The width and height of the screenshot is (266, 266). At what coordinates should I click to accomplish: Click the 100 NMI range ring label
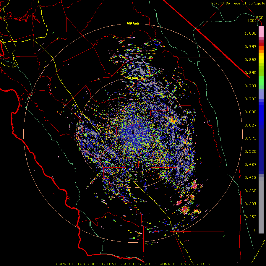point(133,23)
